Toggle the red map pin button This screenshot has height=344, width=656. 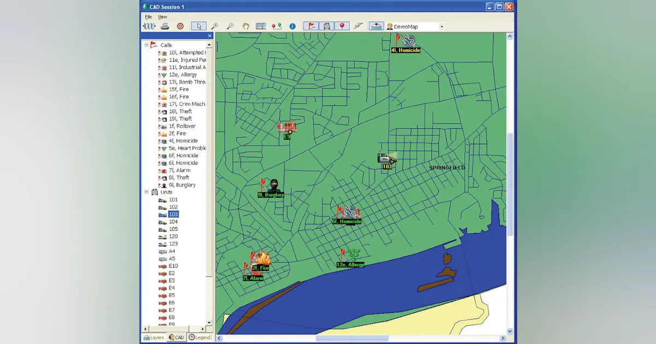click(x=342, y=26)
